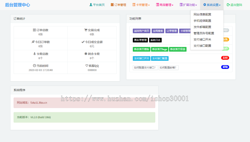This screenshot has height=142, width=250.
Task: Click the 功能列表 panel heading
Action: tap(135, 19)
